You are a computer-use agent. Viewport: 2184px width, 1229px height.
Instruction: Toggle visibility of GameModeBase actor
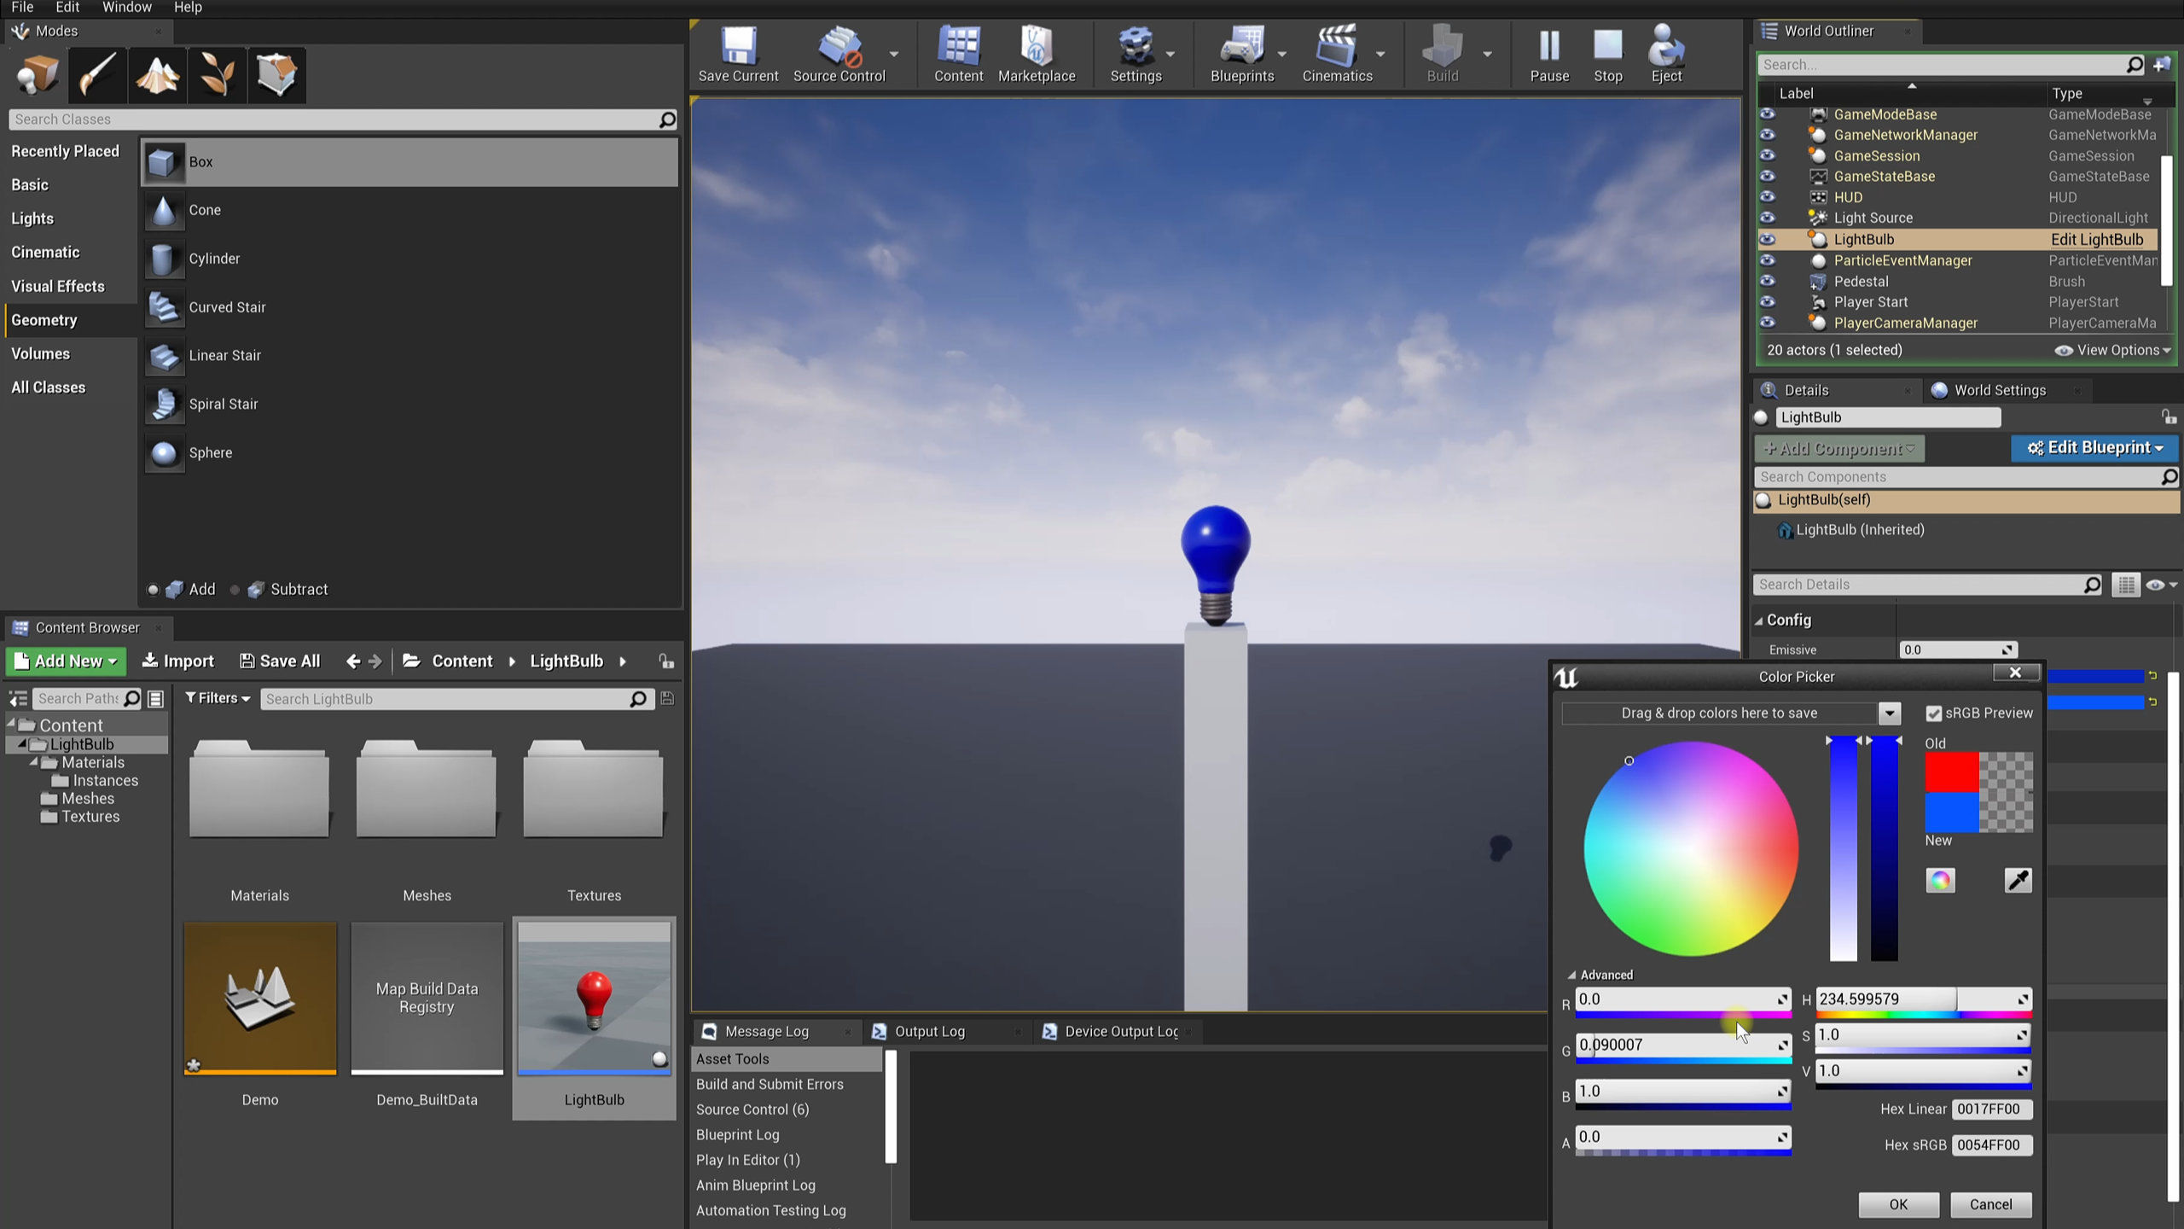tap(1767, 114)
